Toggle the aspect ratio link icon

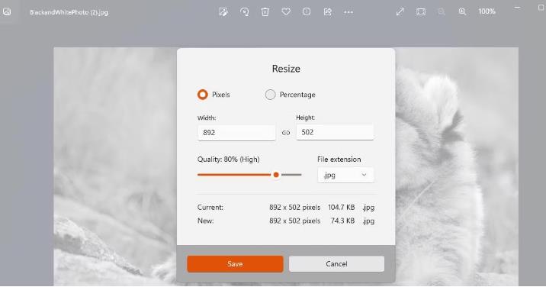[x=286, y=133]
